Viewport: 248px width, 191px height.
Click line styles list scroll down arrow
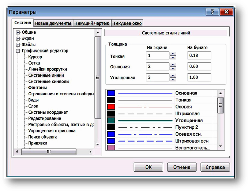click(x=221, y=146)
